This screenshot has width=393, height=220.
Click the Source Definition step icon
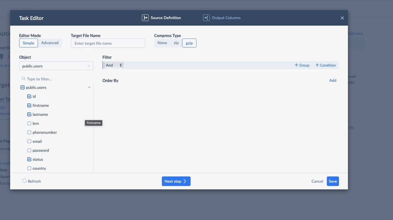coord(145,18)
